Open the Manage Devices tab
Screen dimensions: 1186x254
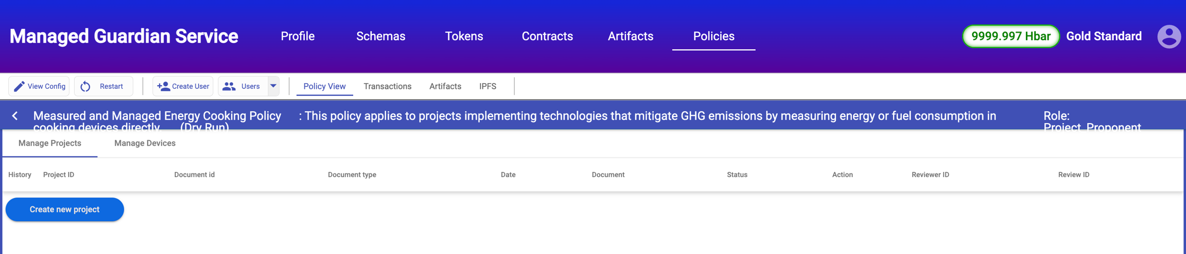[x=145, y=143]
